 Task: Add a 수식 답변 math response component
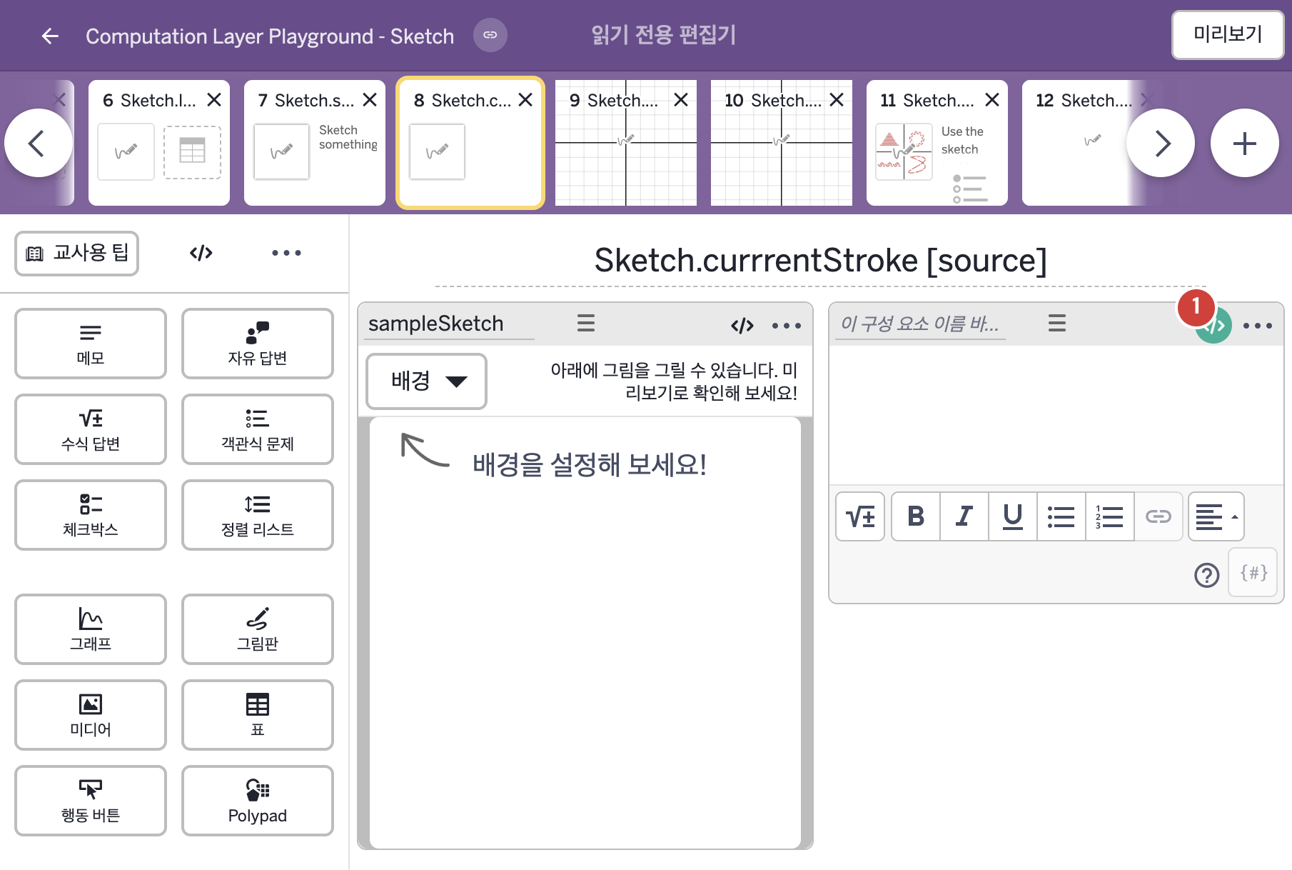(91, 429)
